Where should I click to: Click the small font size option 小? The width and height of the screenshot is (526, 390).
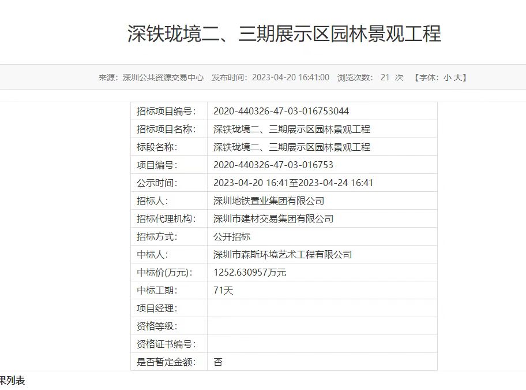click(447, 77)
